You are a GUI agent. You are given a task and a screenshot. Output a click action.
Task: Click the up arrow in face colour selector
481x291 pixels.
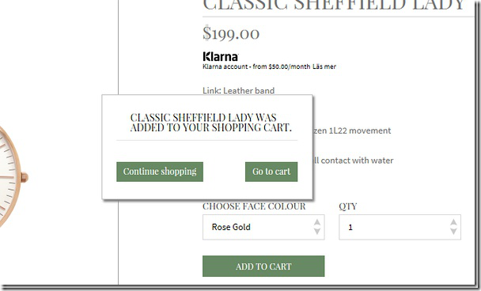pos(317,222)
